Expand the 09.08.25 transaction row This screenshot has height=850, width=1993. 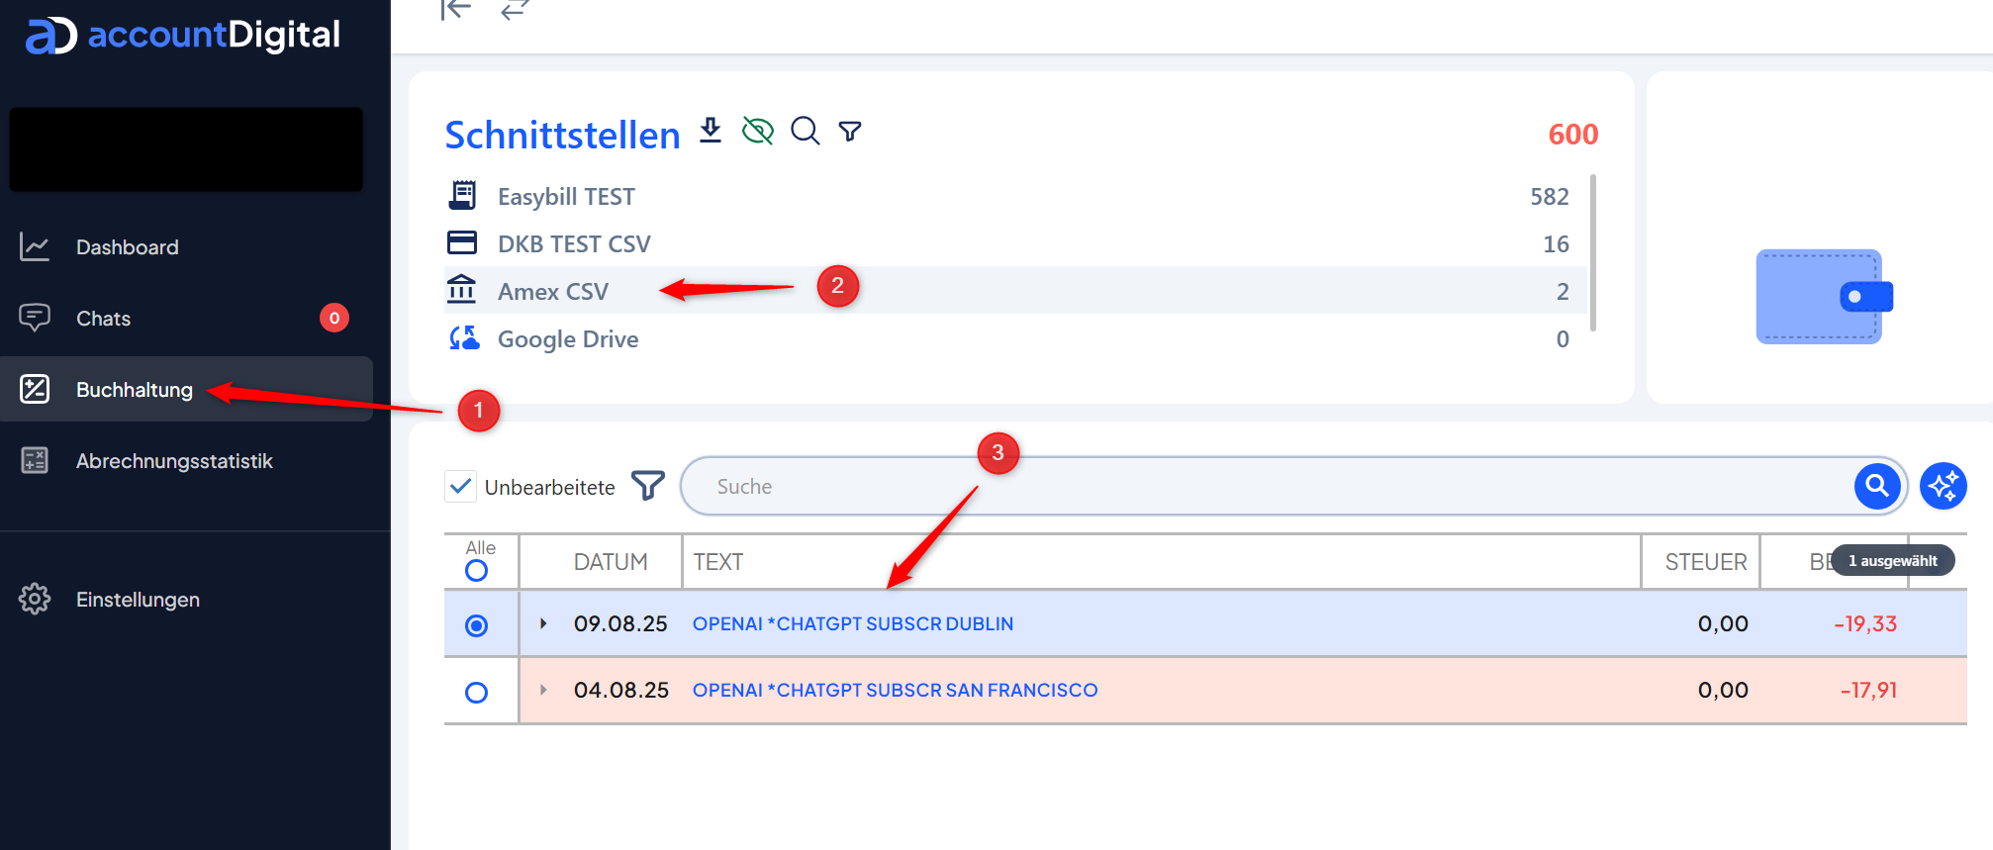click(543, 623)
